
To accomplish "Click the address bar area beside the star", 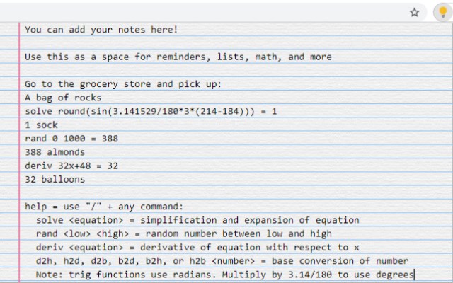I will (202, 13).
